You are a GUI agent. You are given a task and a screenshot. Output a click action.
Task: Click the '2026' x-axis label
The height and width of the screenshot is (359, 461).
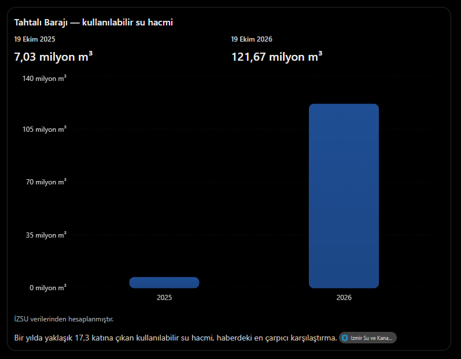pyautogui.click(x=344, y=298)
